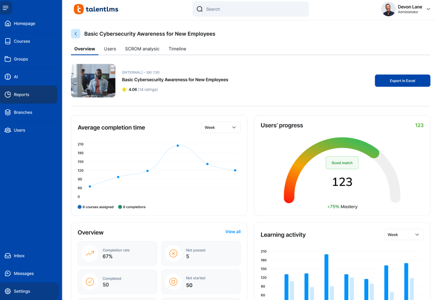The height and width of the screenshot is (300, 435).
Task: Click the peak data point at 210
Action: 178,146
